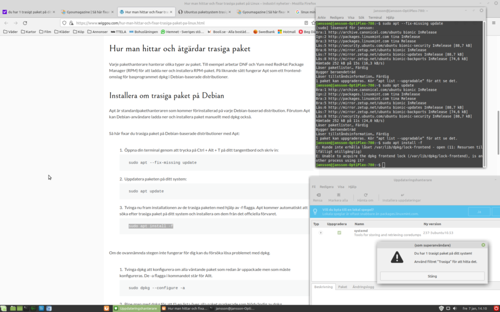This screenshot has width=500, height=312.
Task: Go back in Firefox
Action: (6, 23)
